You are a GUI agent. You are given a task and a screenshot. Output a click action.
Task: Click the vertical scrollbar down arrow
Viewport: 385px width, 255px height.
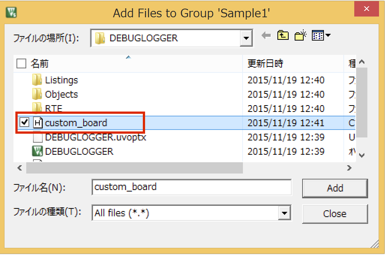[x=362, y=155]
